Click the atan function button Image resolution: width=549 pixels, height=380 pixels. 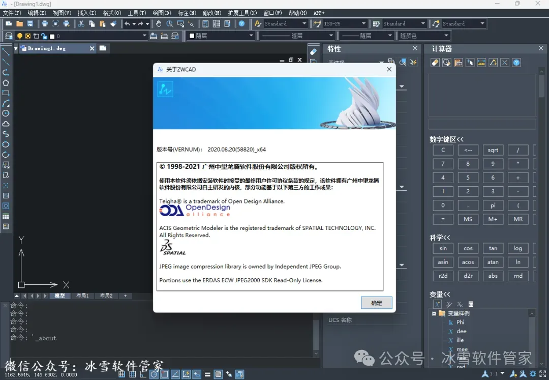pyautogui.click(x=493, y=262)
